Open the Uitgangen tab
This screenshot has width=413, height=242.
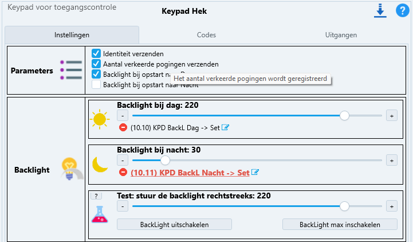[x=341, y=35]
